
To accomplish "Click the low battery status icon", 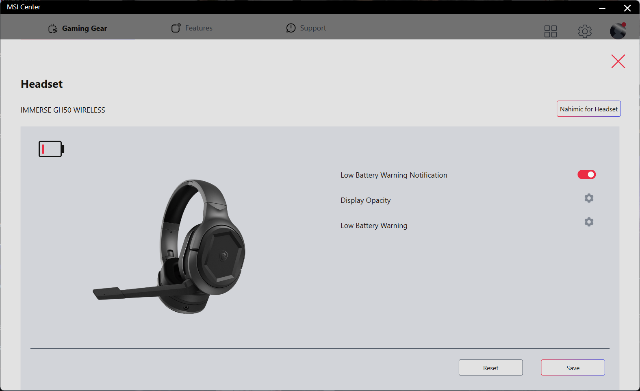I will pyautogui.click(x=51, y=149).
